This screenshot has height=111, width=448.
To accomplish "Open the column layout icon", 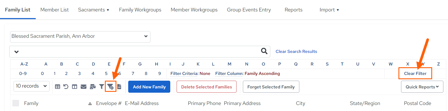I will tap(75, 86).
